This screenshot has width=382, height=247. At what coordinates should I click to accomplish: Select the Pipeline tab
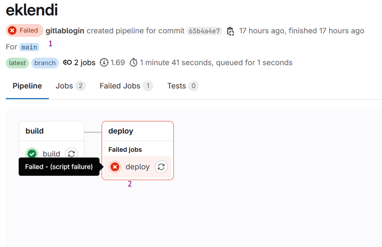pos(27,86)
